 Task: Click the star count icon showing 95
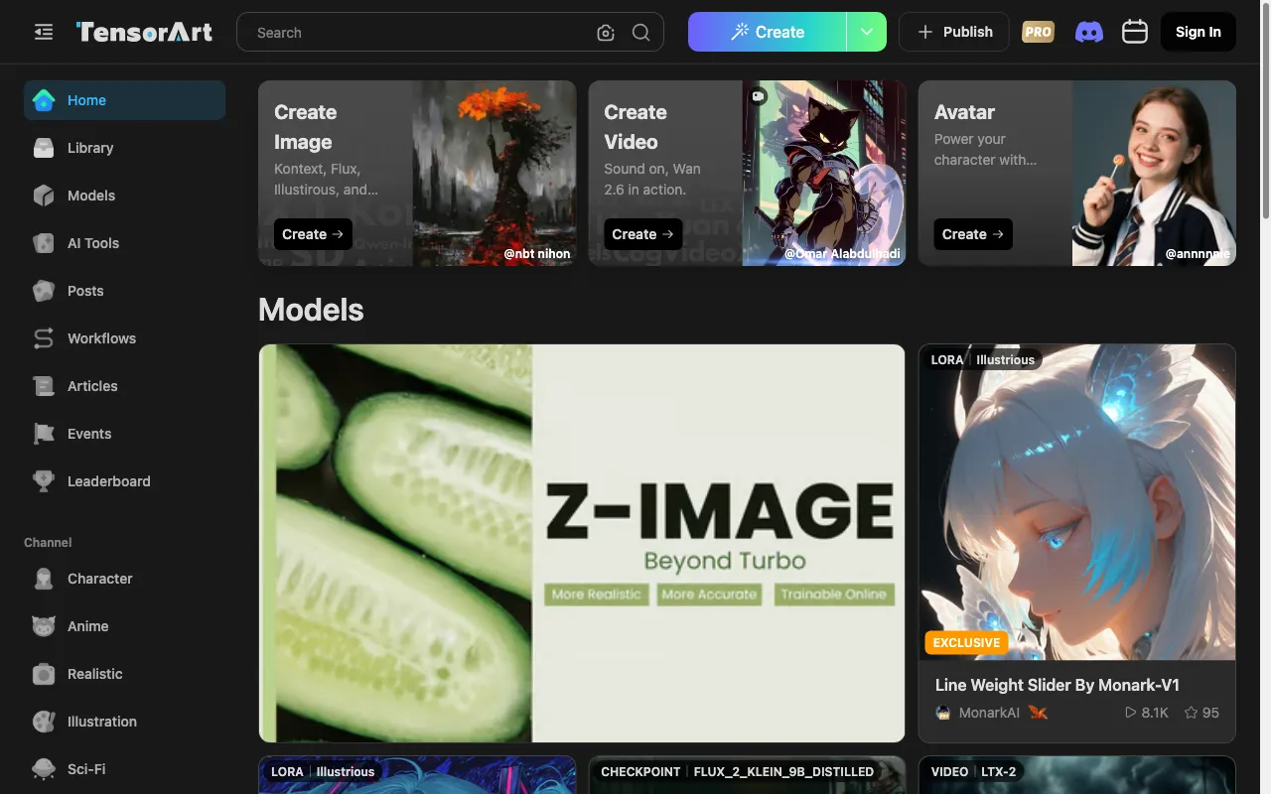pyautogui.click(x=1191, y=713)
